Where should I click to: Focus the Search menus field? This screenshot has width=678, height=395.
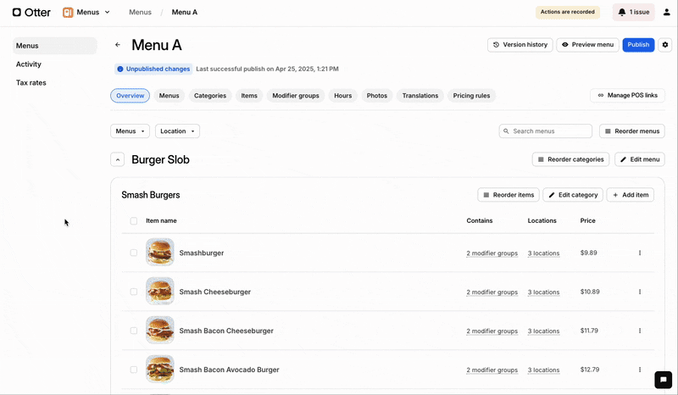click(551, 131)
